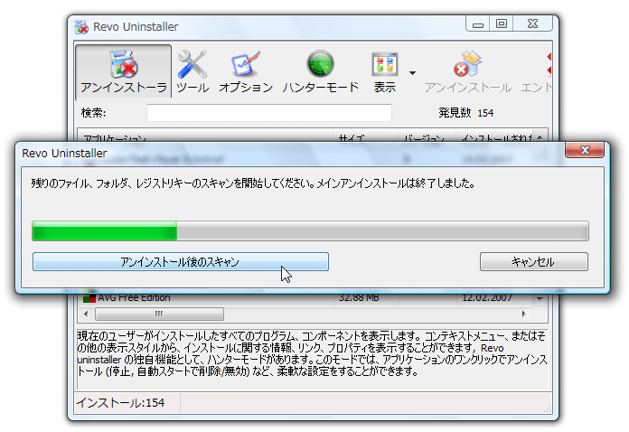Activate the ハンターモード radar icon
Viewport: 629px width, 432px height.
pos(320,71)
